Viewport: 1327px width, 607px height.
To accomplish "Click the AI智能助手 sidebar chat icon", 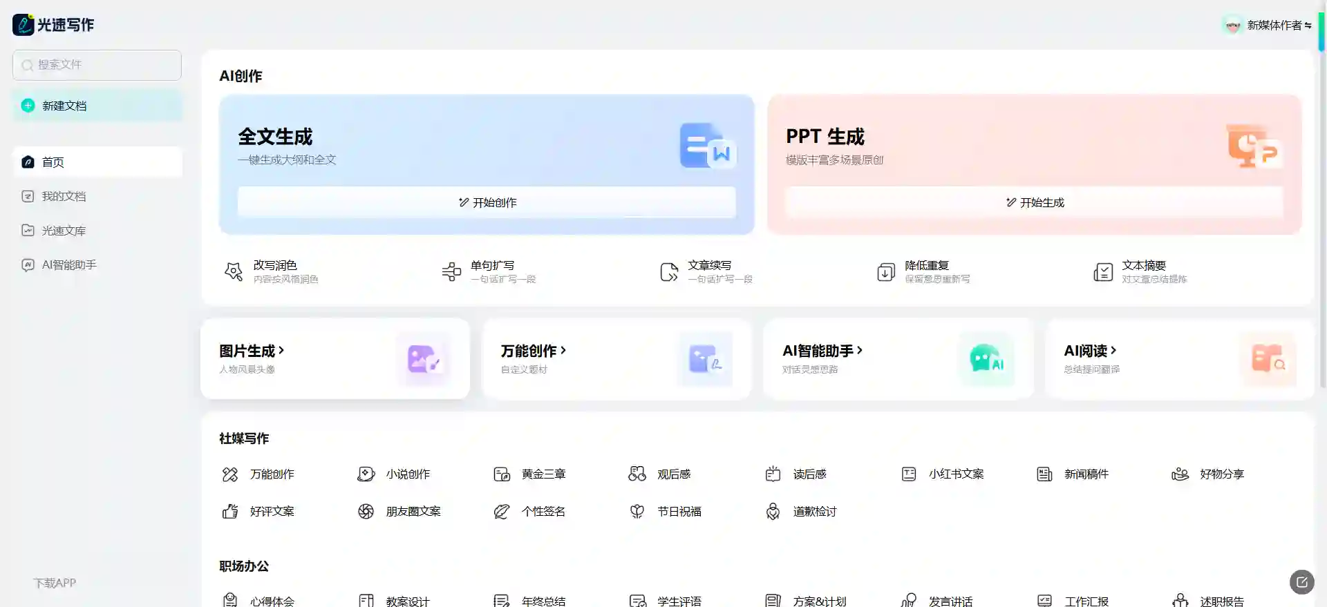I will [28, 264].
